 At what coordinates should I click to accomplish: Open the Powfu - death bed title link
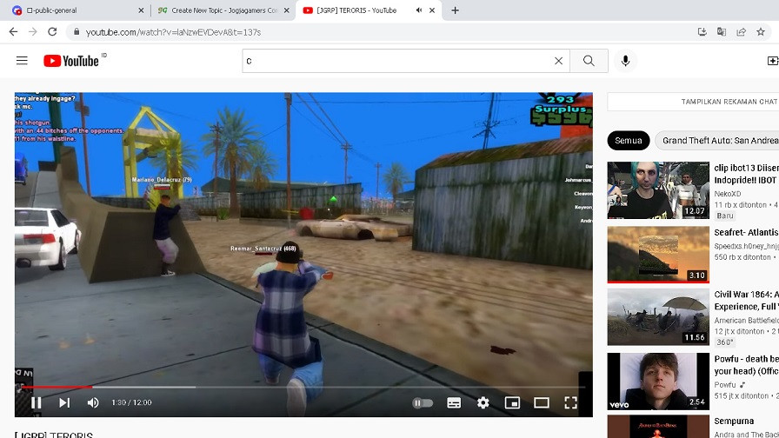point(746,365)
